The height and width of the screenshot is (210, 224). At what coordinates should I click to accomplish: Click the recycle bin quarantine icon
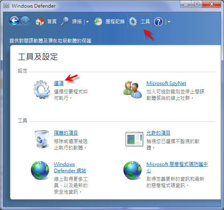[x=42, y=139]
